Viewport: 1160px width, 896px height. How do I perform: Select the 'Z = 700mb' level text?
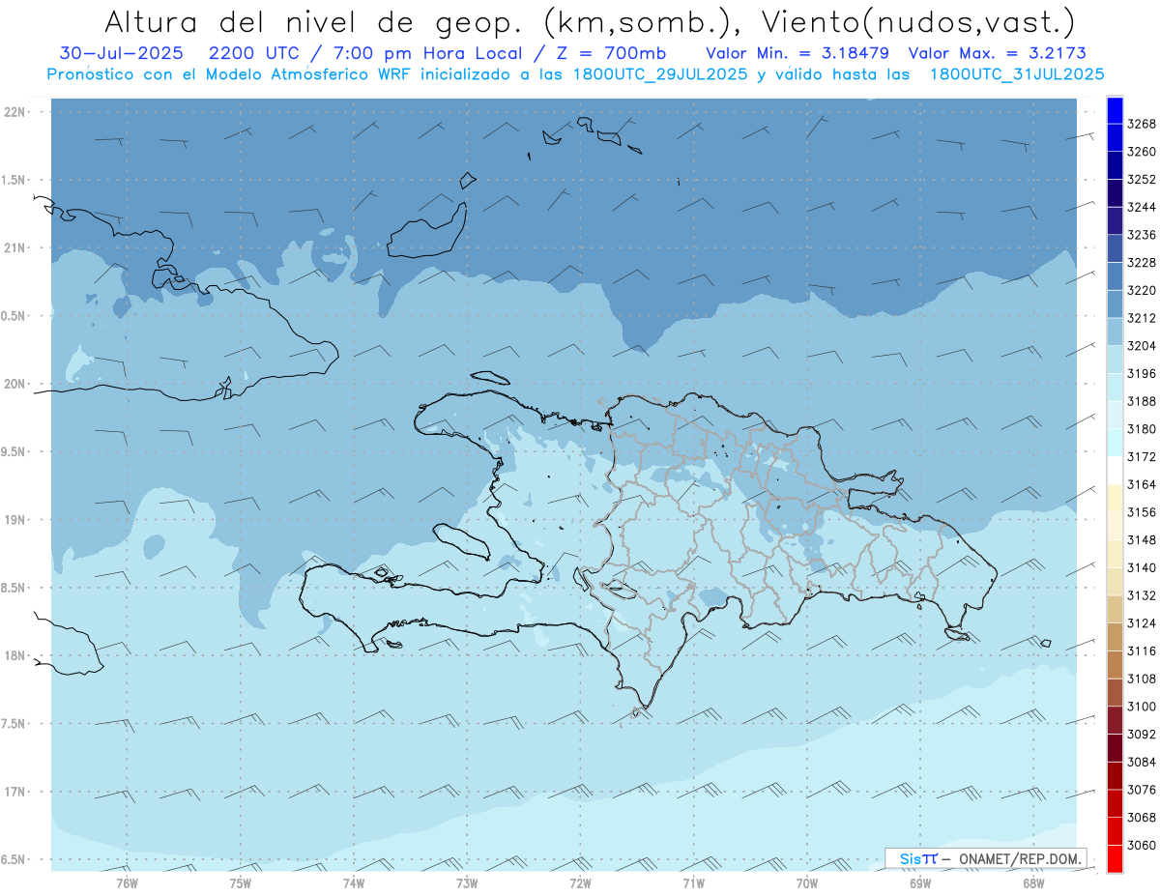coord(609,53)
